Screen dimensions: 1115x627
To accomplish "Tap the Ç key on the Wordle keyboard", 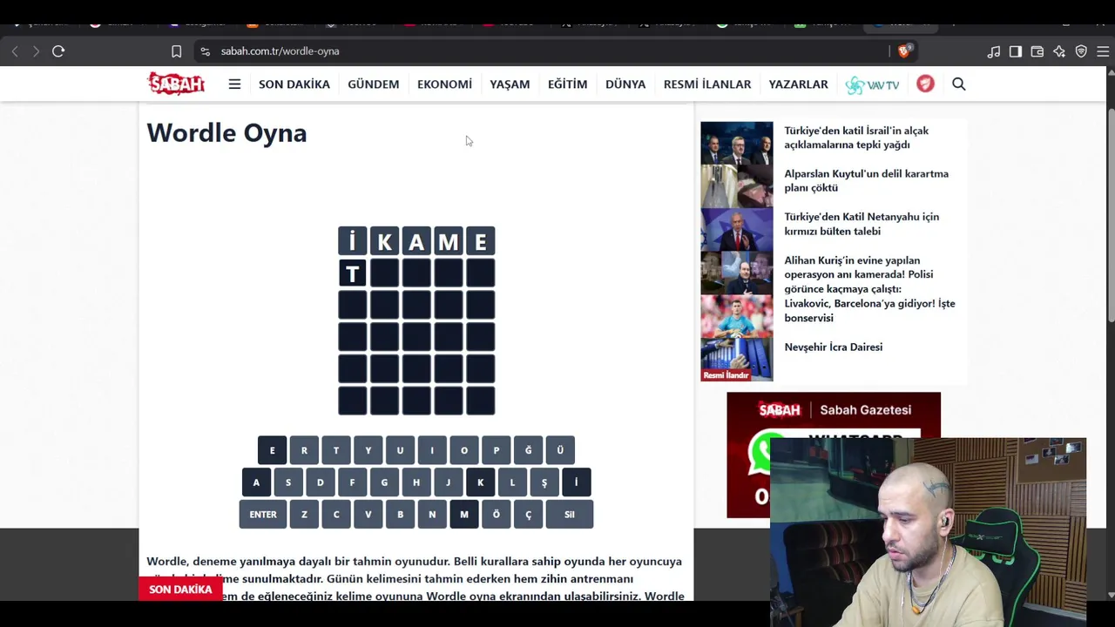I will point(528,515).
